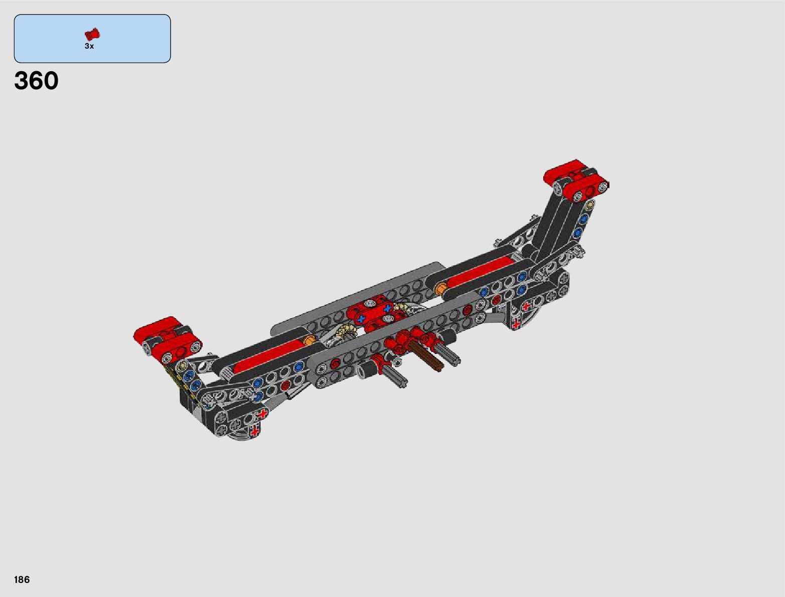Click the red connector piece in the parts box
The image size is (785, 597).
pos(92,34)
